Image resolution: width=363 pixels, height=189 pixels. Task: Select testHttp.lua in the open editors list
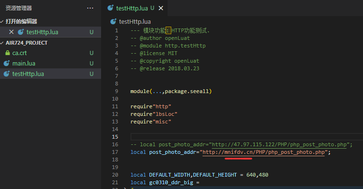50,32
